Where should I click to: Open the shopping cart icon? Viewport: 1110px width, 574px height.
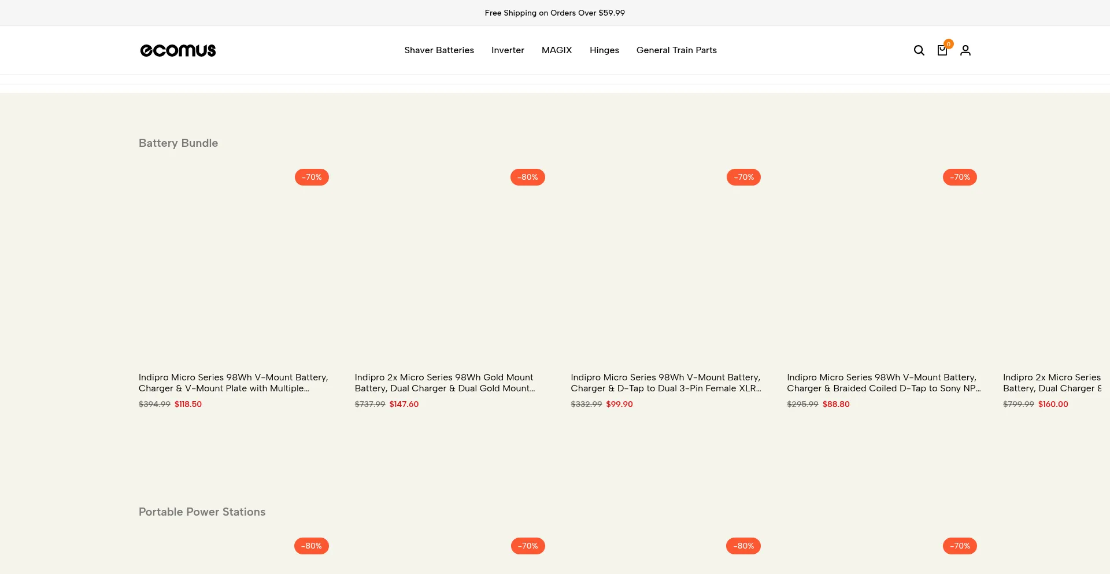pos(942,50)
